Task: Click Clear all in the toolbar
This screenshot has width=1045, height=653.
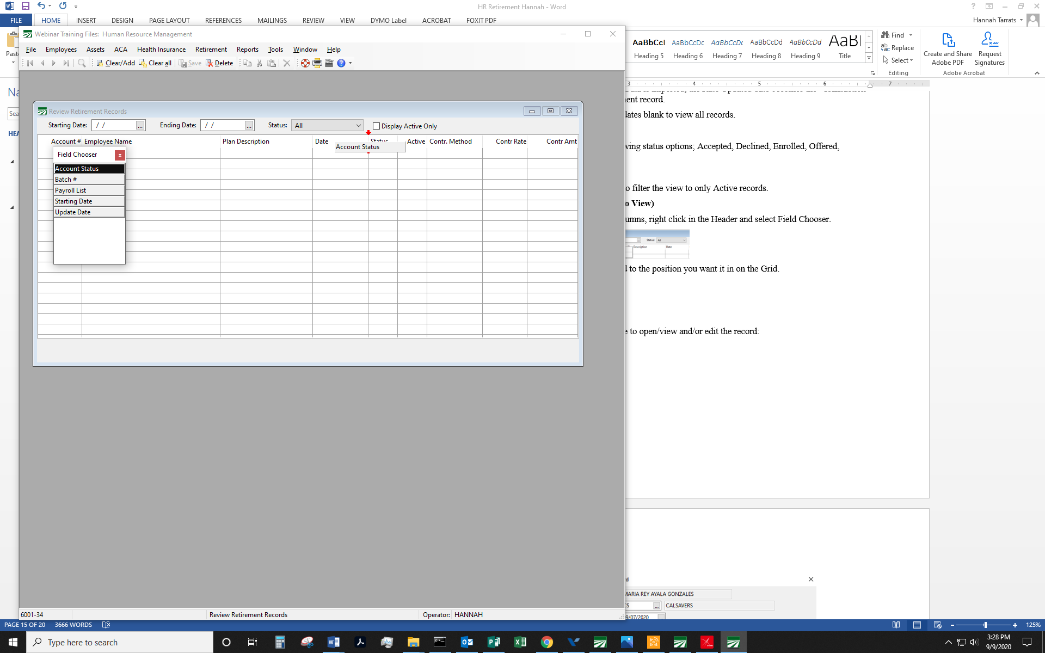Action: tap(155, 63)
